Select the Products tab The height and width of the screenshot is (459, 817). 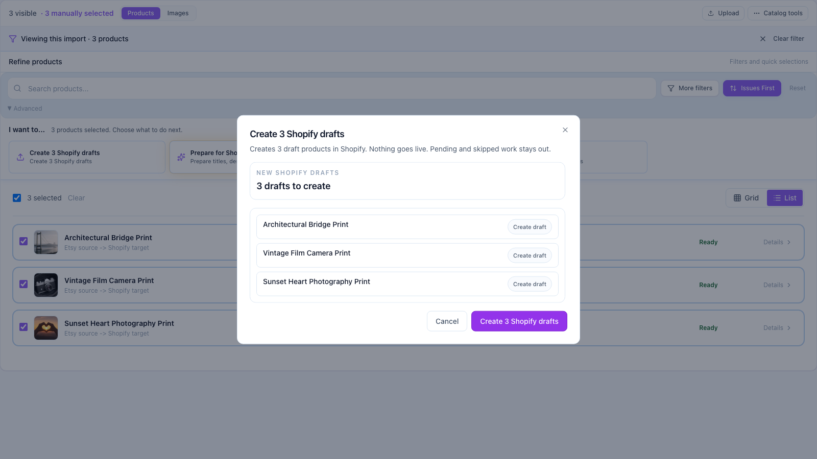click(x=140, y=13)
